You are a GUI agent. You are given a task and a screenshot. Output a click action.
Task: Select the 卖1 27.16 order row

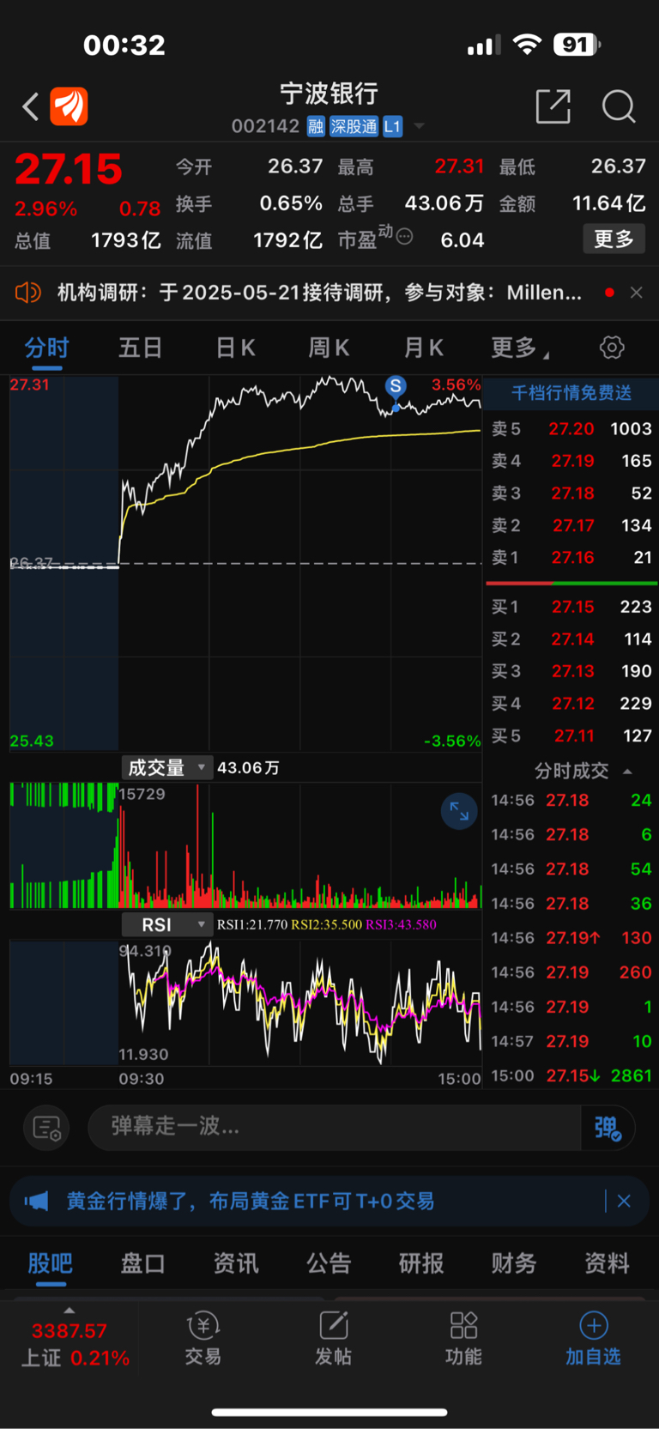click(571, 557)
